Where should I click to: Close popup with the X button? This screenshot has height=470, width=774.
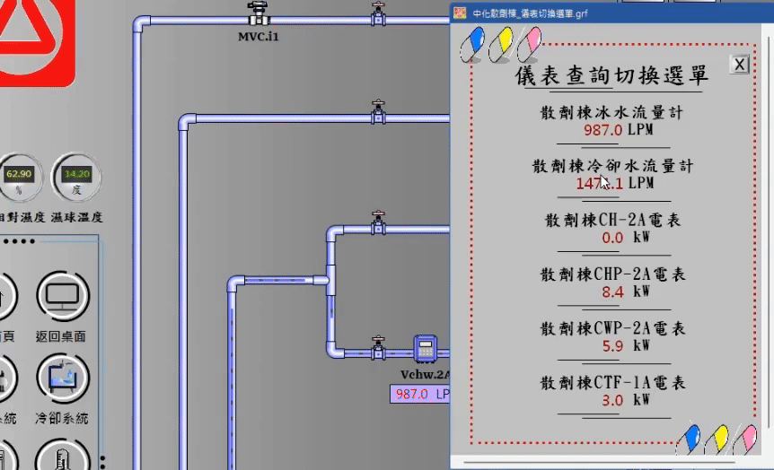(739, 65)
